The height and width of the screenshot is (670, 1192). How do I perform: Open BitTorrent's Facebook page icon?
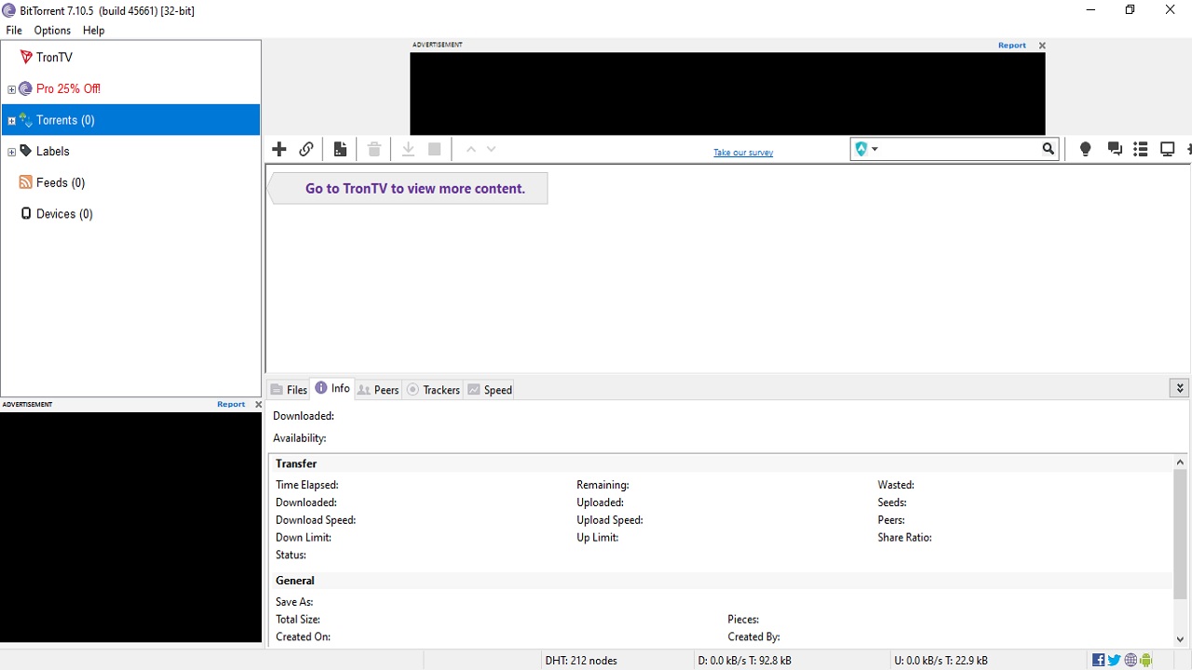[1098, 659]
